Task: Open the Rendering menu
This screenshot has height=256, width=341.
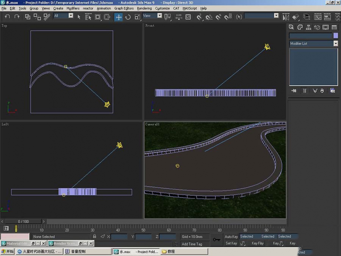Action: click(x=144, y=8)
